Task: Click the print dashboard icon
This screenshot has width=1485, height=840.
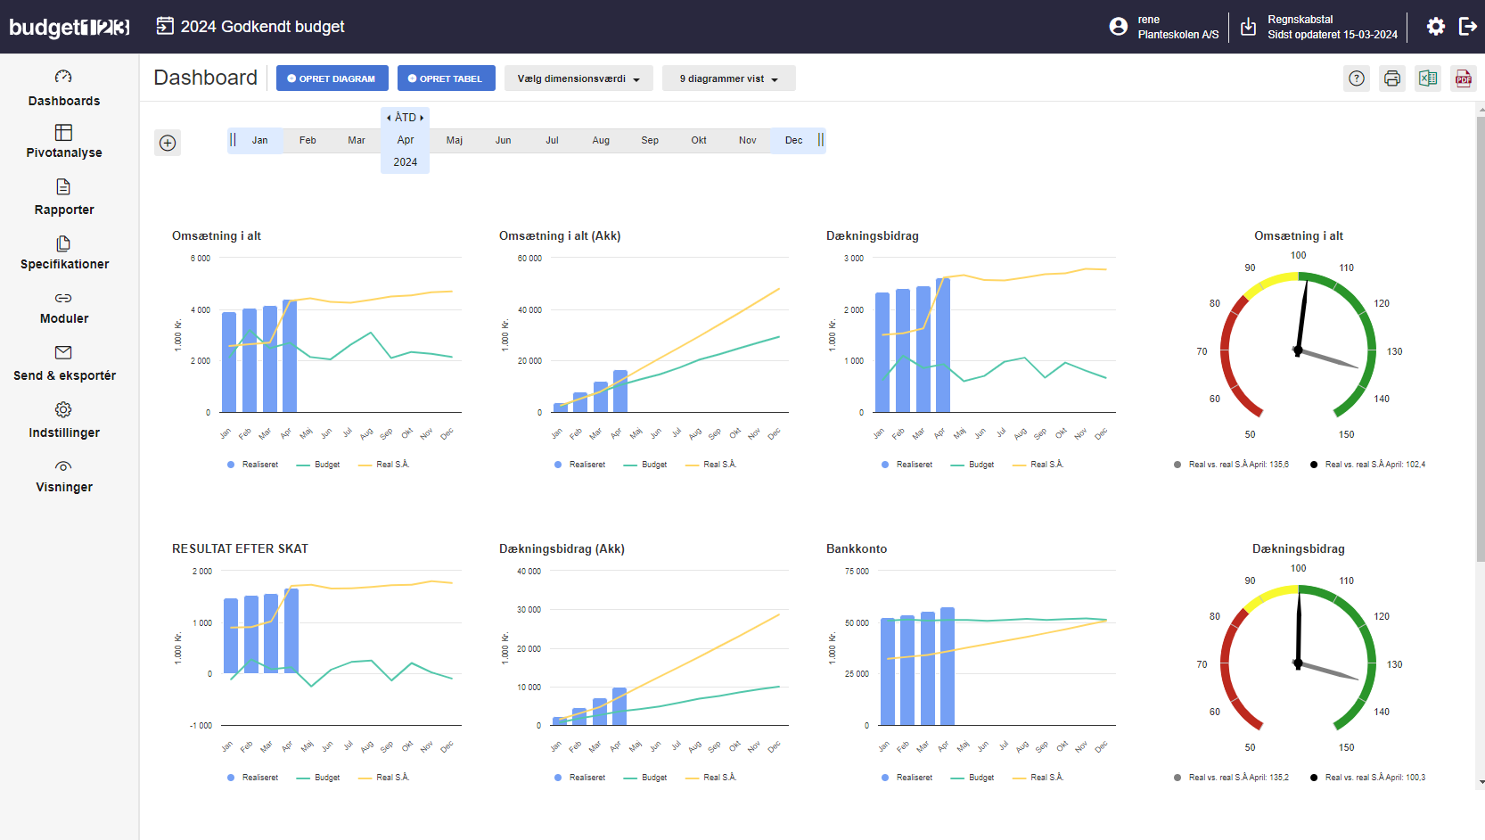Action: (1391, 78)
